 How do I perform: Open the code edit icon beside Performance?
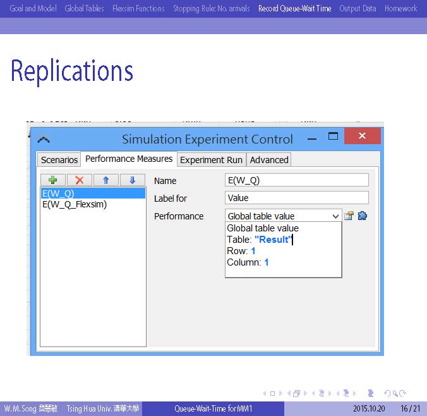pos(349,216)
